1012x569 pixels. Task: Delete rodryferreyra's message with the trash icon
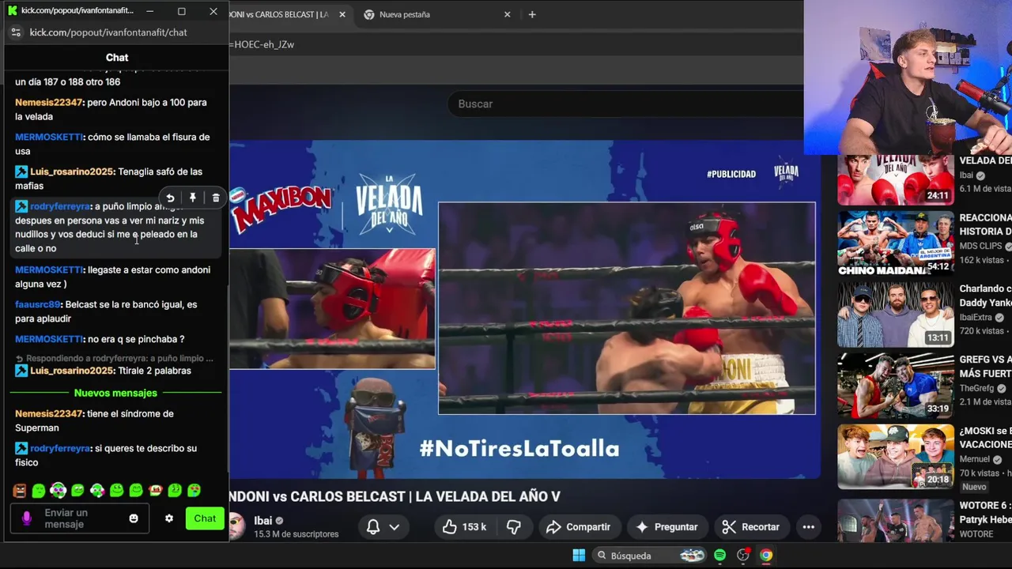tap(216, 198)
